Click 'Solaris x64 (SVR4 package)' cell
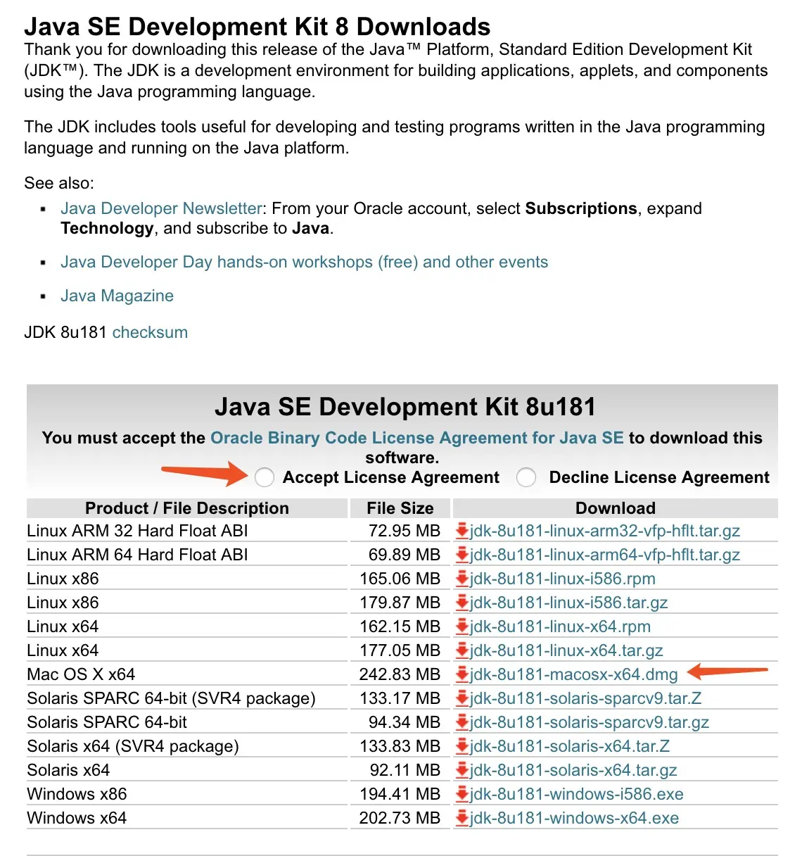The height and width of the screenshot is (856, 802). (187, 746)
